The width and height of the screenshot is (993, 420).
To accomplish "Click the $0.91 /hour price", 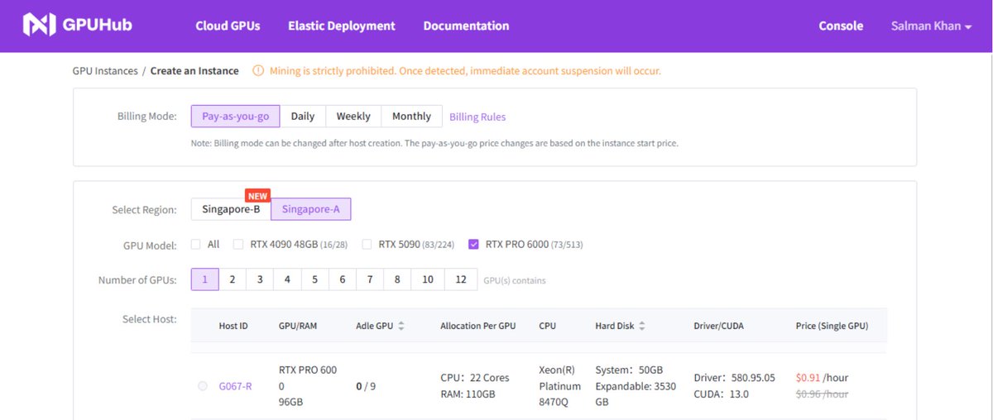I will point(822,378).
